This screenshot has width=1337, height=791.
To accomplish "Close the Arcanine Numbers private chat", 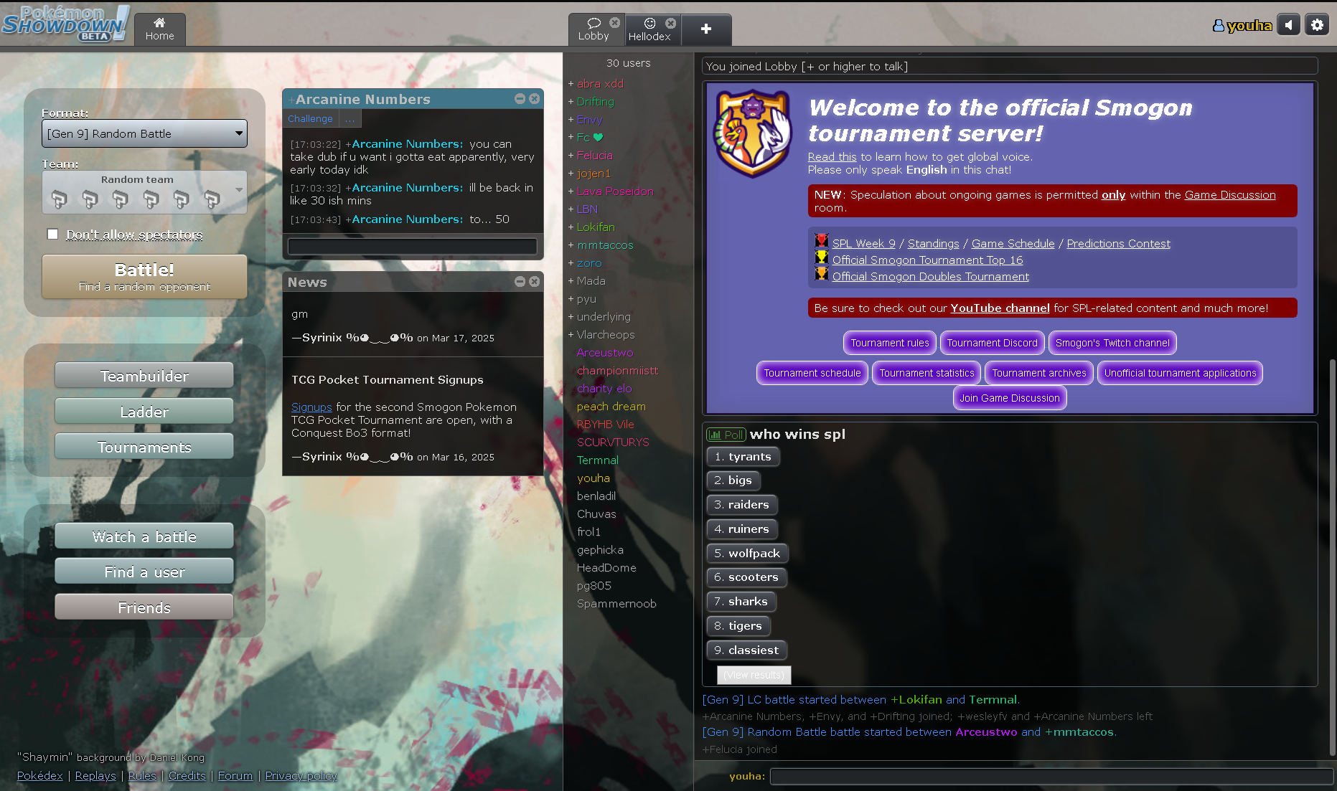I will tap(534, 99).
